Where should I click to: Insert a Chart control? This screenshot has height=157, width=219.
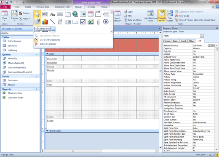(x=45, y=21)
